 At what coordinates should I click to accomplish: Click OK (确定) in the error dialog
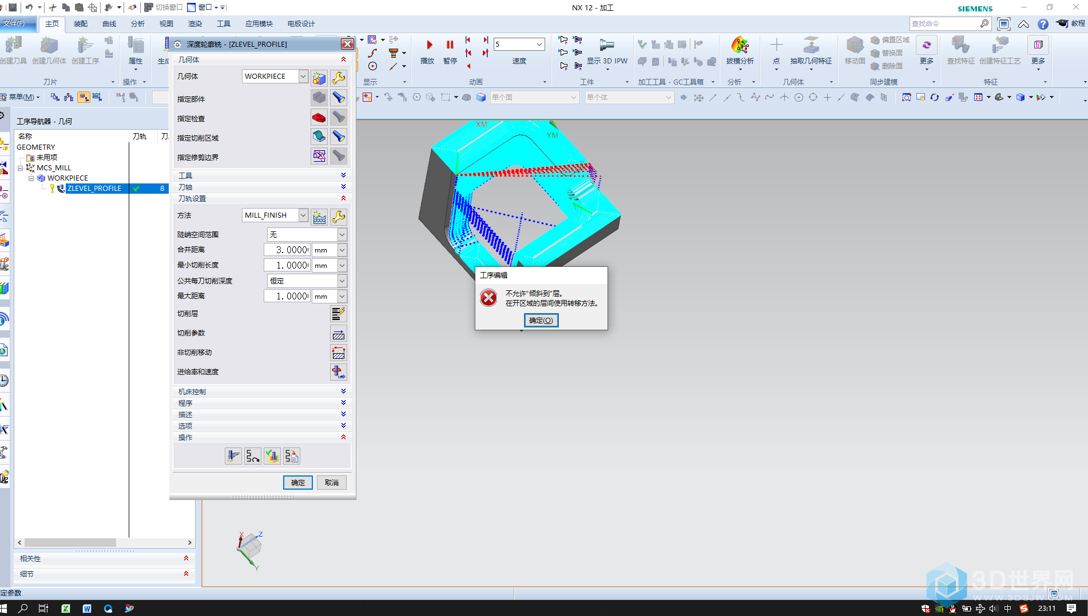point(541,320)
